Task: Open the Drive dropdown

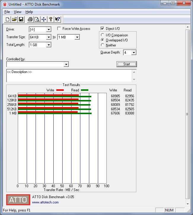Action: [49, 30]
